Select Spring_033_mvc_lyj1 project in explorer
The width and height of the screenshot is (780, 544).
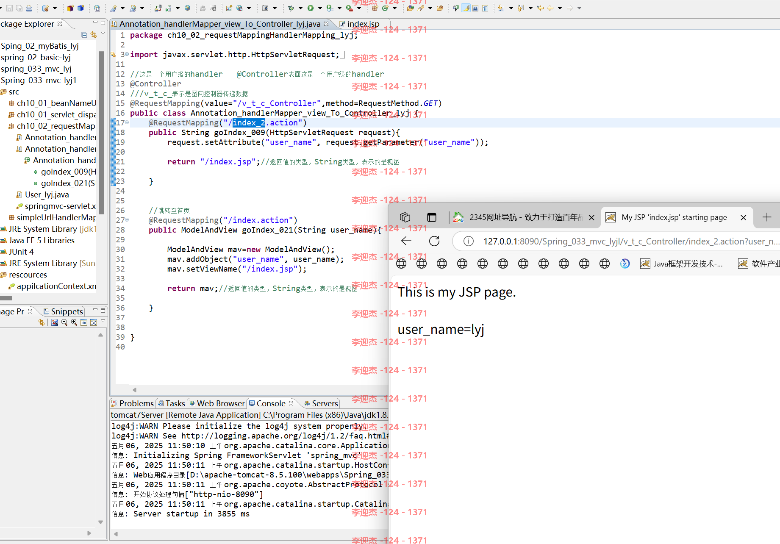coord(39,80)
